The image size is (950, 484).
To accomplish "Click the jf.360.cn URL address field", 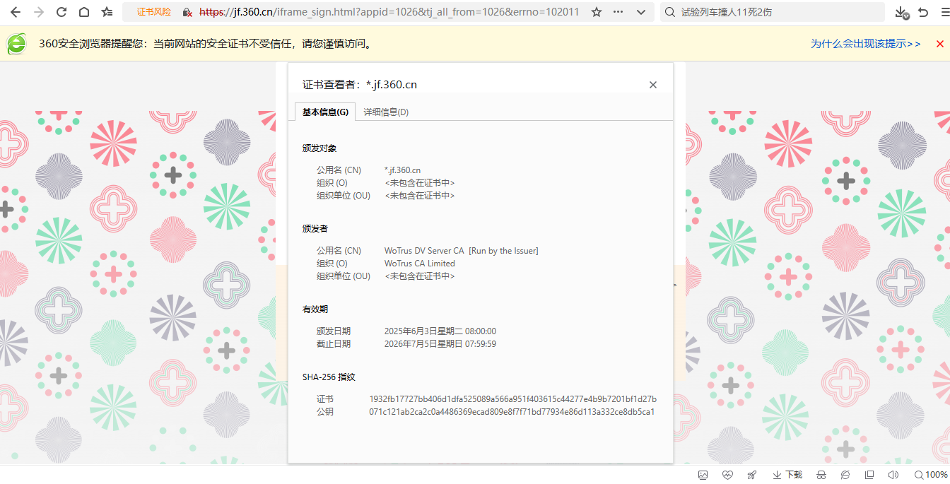I will (x=389, y=12).
